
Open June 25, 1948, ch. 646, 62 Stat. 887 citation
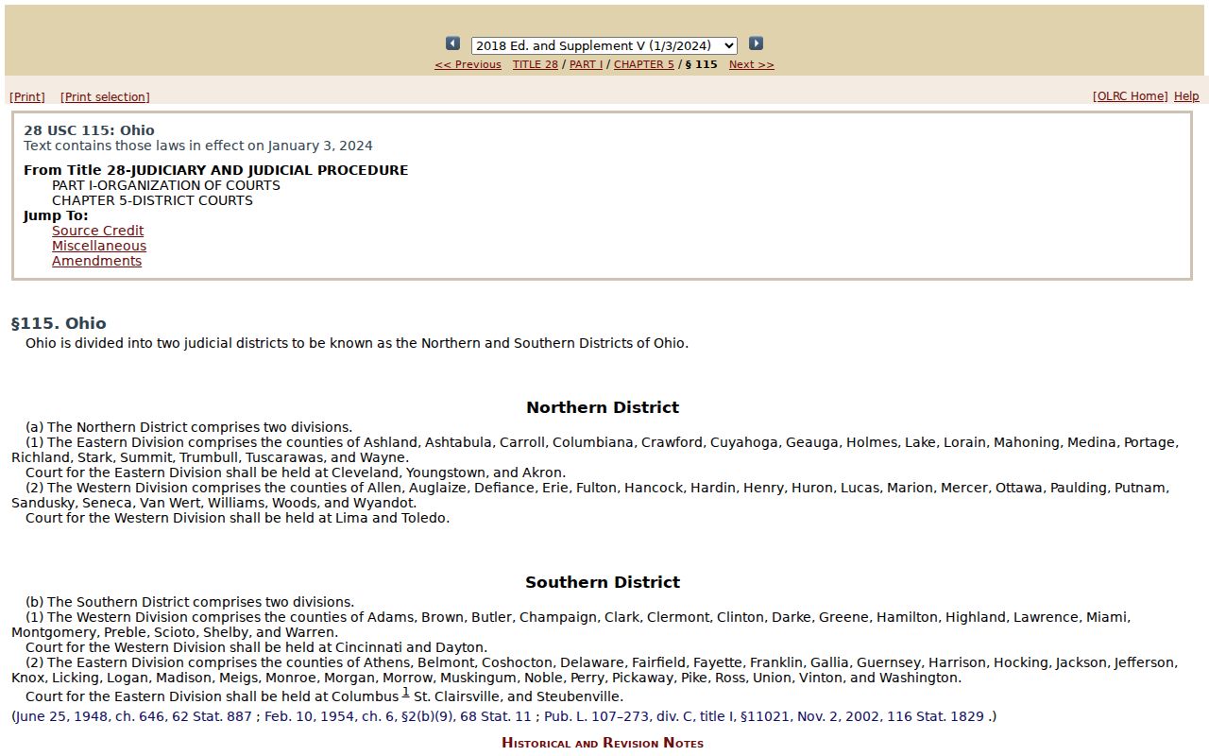pos(133,716)
